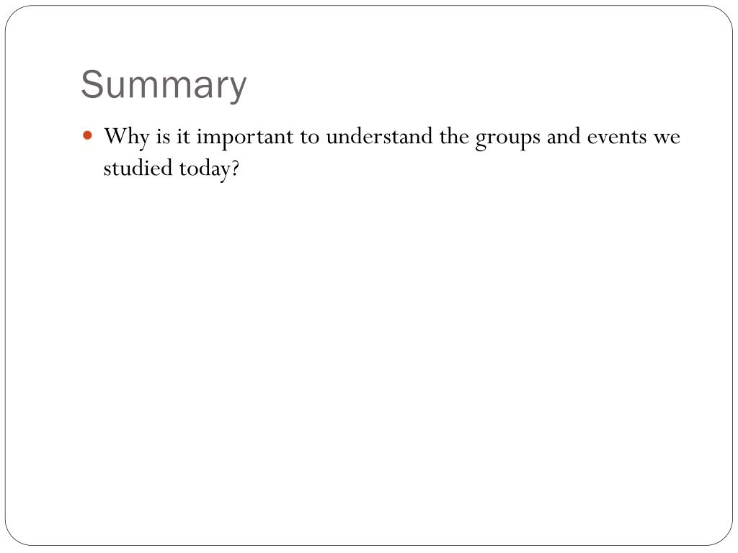This screenshot has height=553, width=738.
Task: Click the word "important" in the bullet
Action: point(245,138)
